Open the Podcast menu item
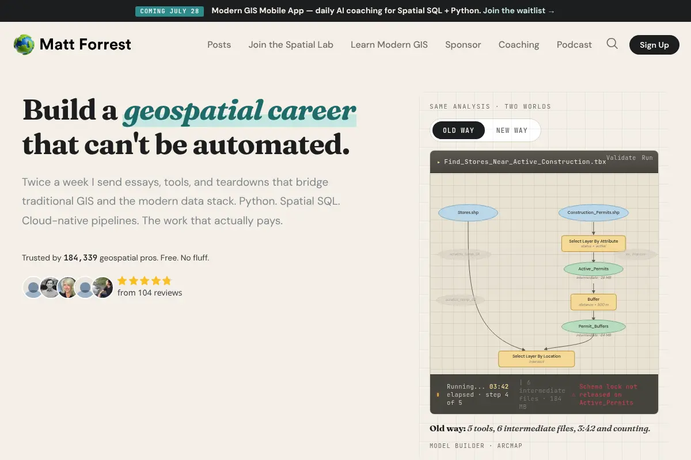Image resolution: width=691 pixels, height=460 pixels. tap(574, 44)
